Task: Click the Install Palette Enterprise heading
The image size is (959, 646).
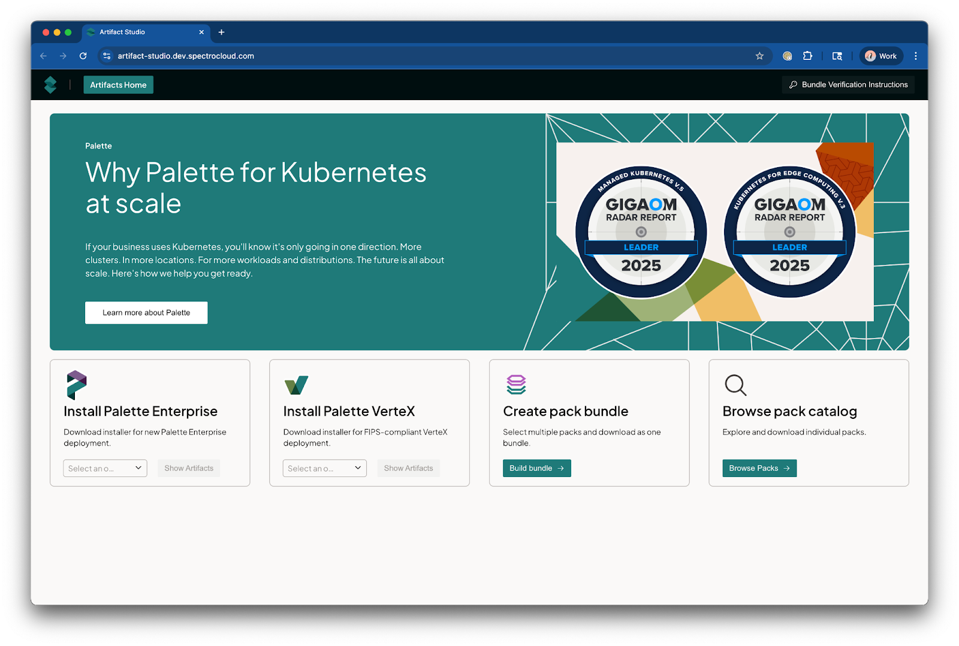Action: pyautogui.click(x=141, y=411)
